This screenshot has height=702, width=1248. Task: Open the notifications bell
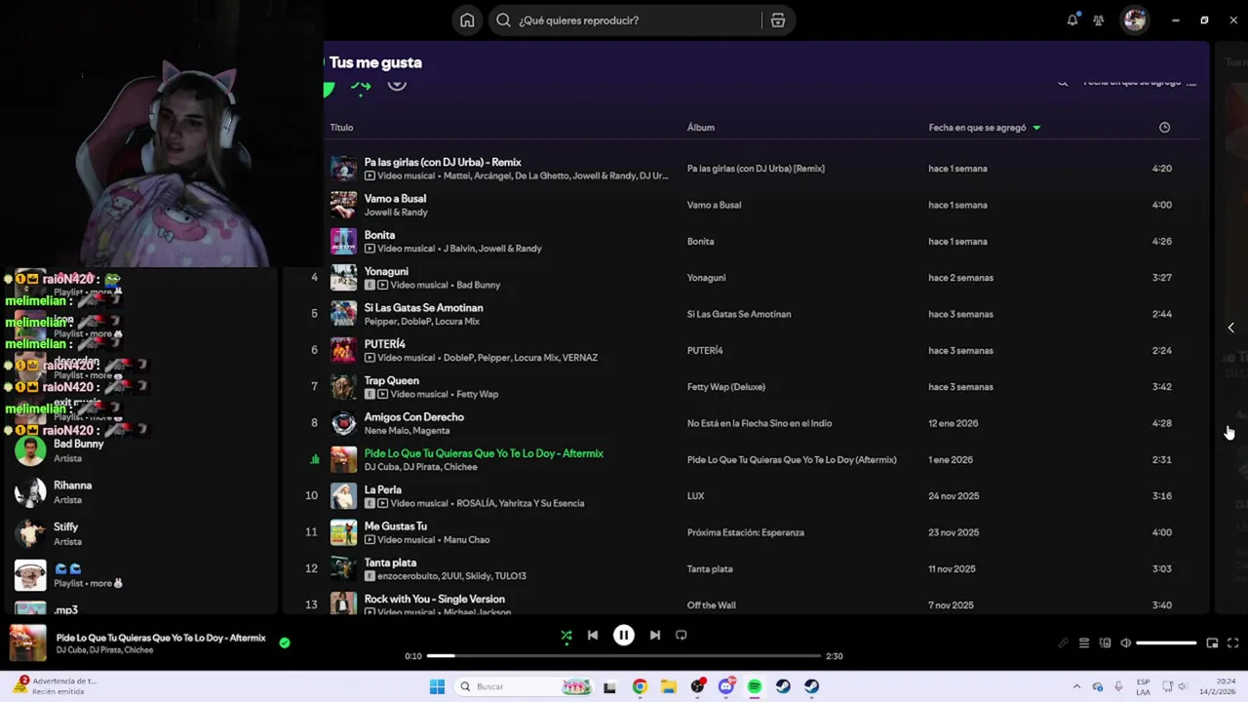1072,20
